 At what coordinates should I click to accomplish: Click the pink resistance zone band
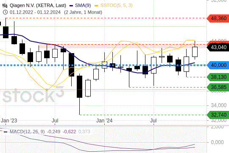pos(123,46)
